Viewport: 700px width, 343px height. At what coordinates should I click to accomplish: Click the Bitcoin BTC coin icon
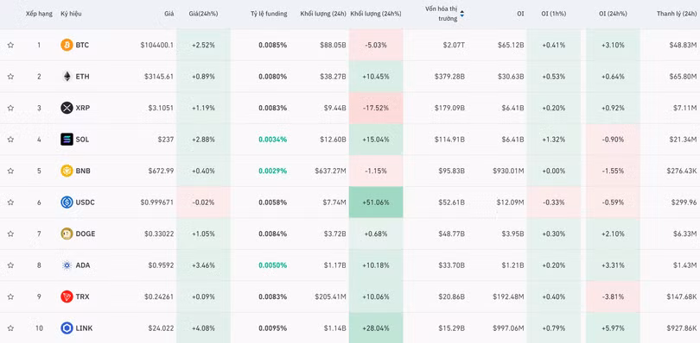[67, 45]
